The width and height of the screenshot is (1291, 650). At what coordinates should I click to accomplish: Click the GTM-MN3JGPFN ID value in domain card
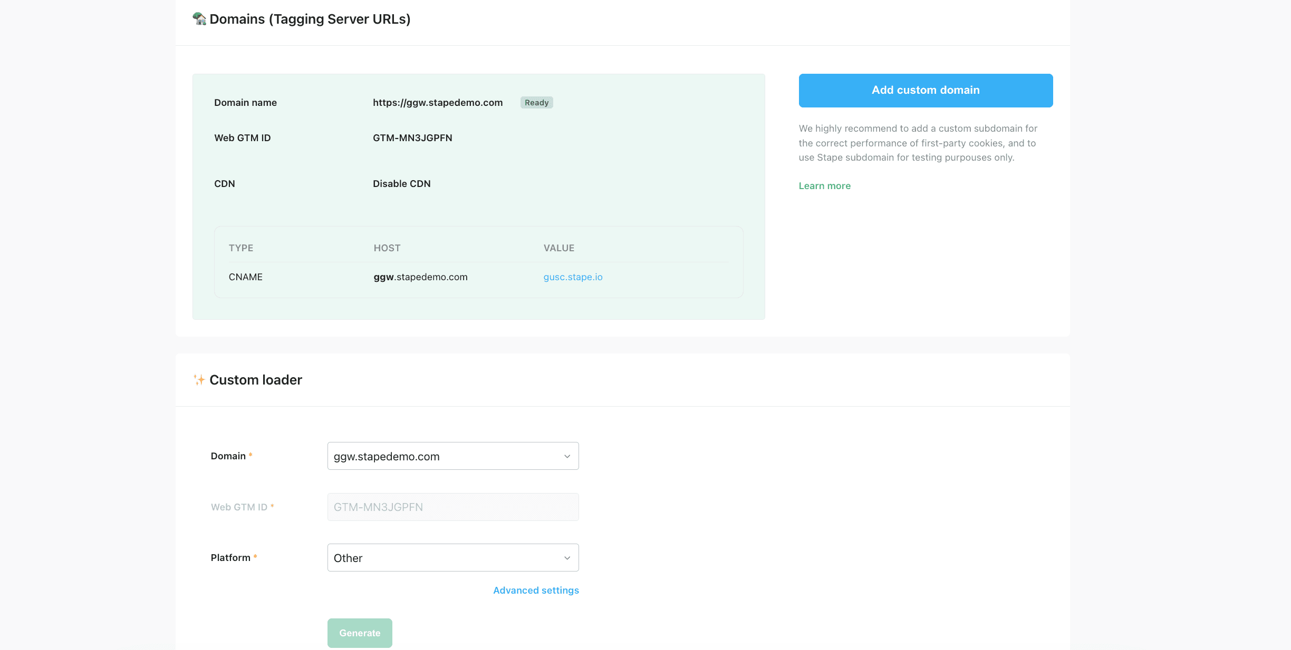[x=412, y=138]
